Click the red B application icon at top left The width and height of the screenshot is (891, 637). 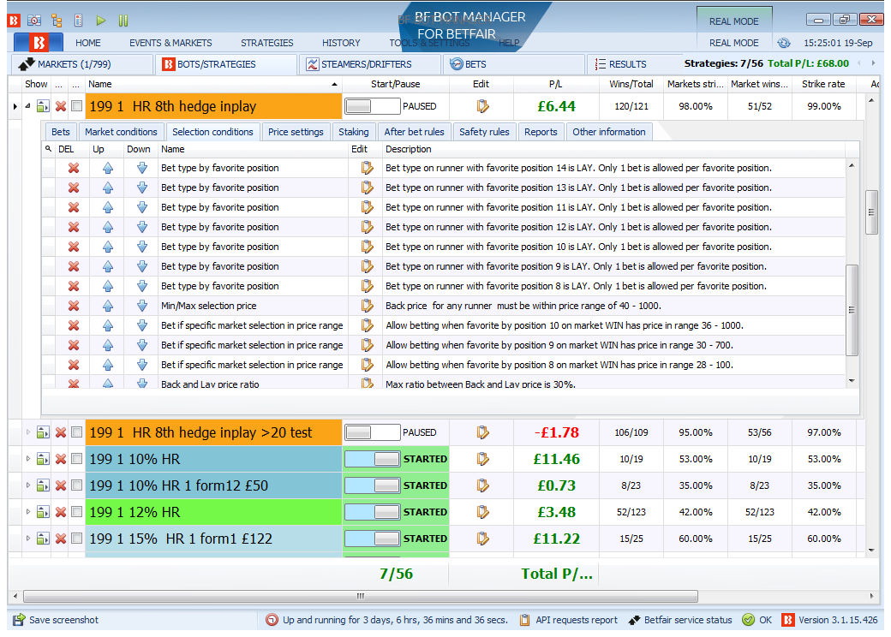coord(14,21)
